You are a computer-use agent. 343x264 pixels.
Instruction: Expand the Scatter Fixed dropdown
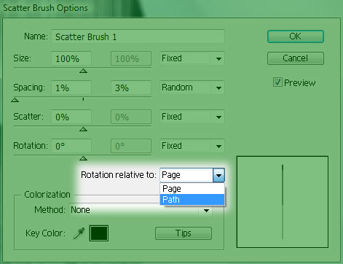point(192,117)
